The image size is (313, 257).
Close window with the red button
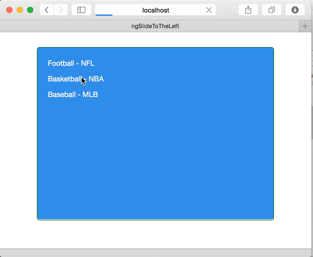click(x=10, y=10)
